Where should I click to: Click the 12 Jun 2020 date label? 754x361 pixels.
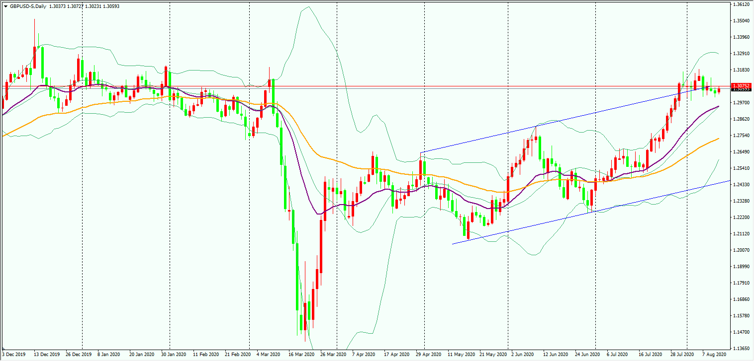(x=555, y=355)
